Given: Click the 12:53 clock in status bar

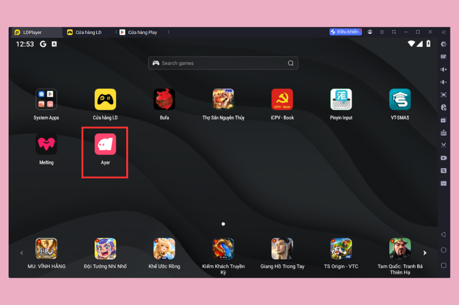Looking at the screenshot, I should click(25, 44).
